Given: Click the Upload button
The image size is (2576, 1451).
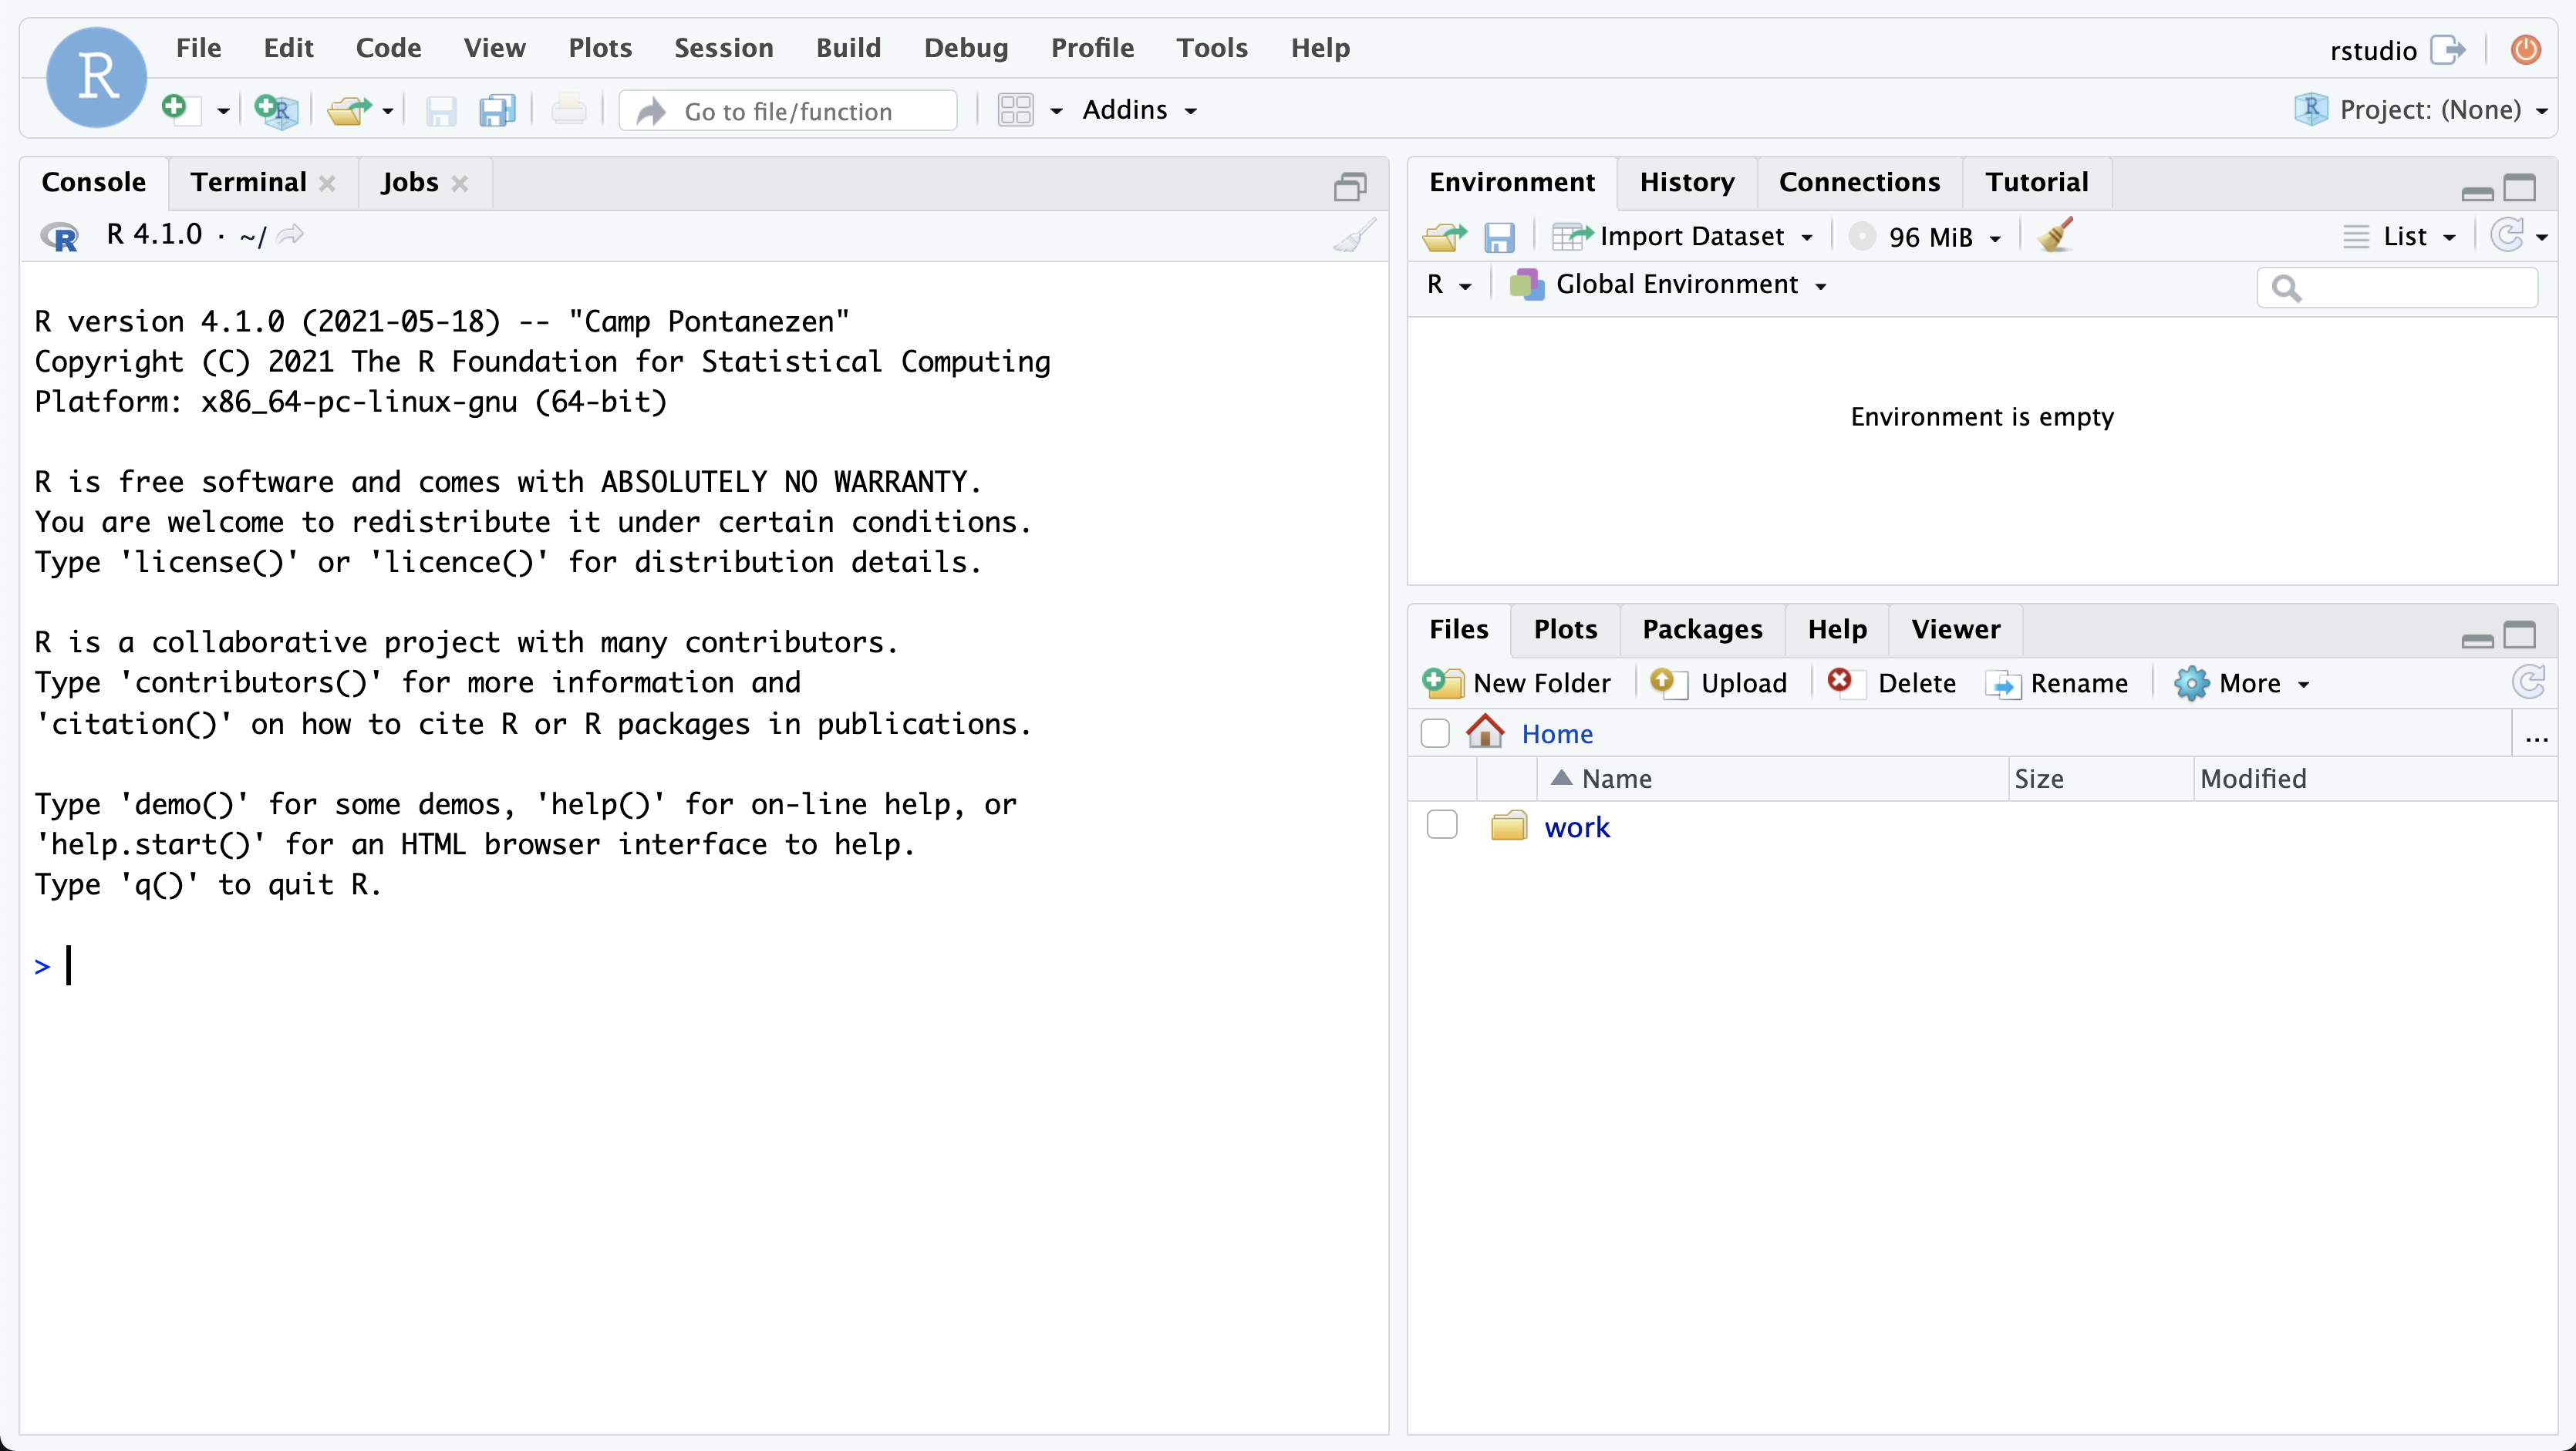Looking at the screenshot, I should pyautogui.click(x=1719, y=682).
